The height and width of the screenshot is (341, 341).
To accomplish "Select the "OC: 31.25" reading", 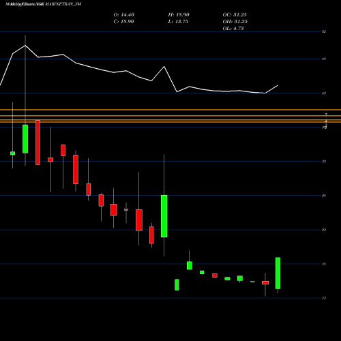I will tap(235, 15).
